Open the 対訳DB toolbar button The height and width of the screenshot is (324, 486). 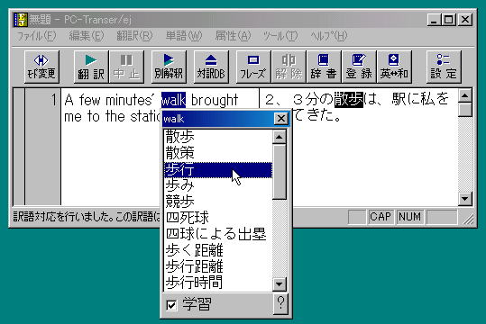click(211, 67)
